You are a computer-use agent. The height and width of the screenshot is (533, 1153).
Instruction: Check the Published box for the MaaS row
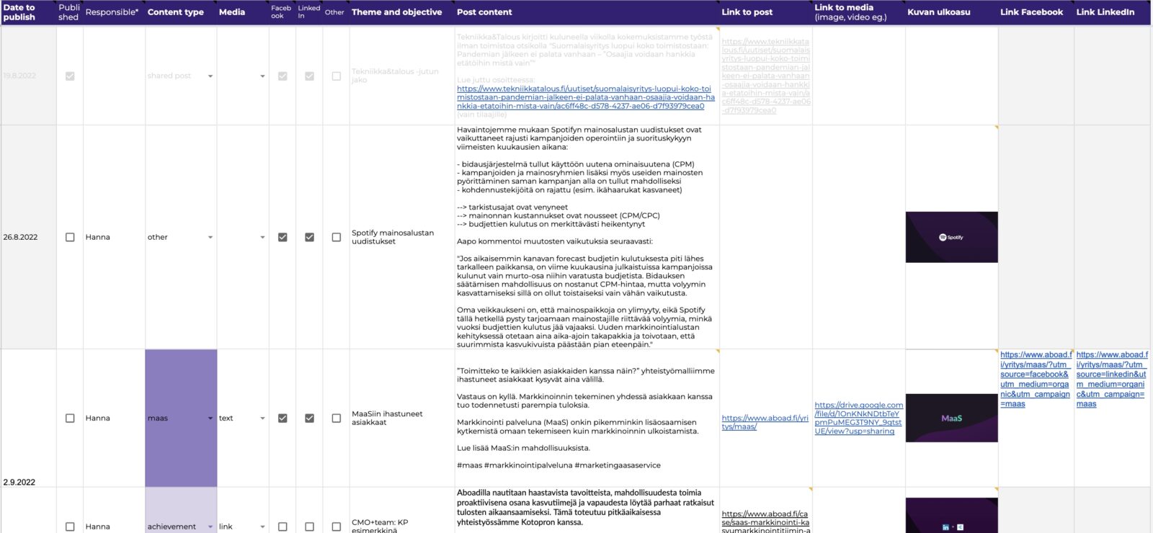70,418
